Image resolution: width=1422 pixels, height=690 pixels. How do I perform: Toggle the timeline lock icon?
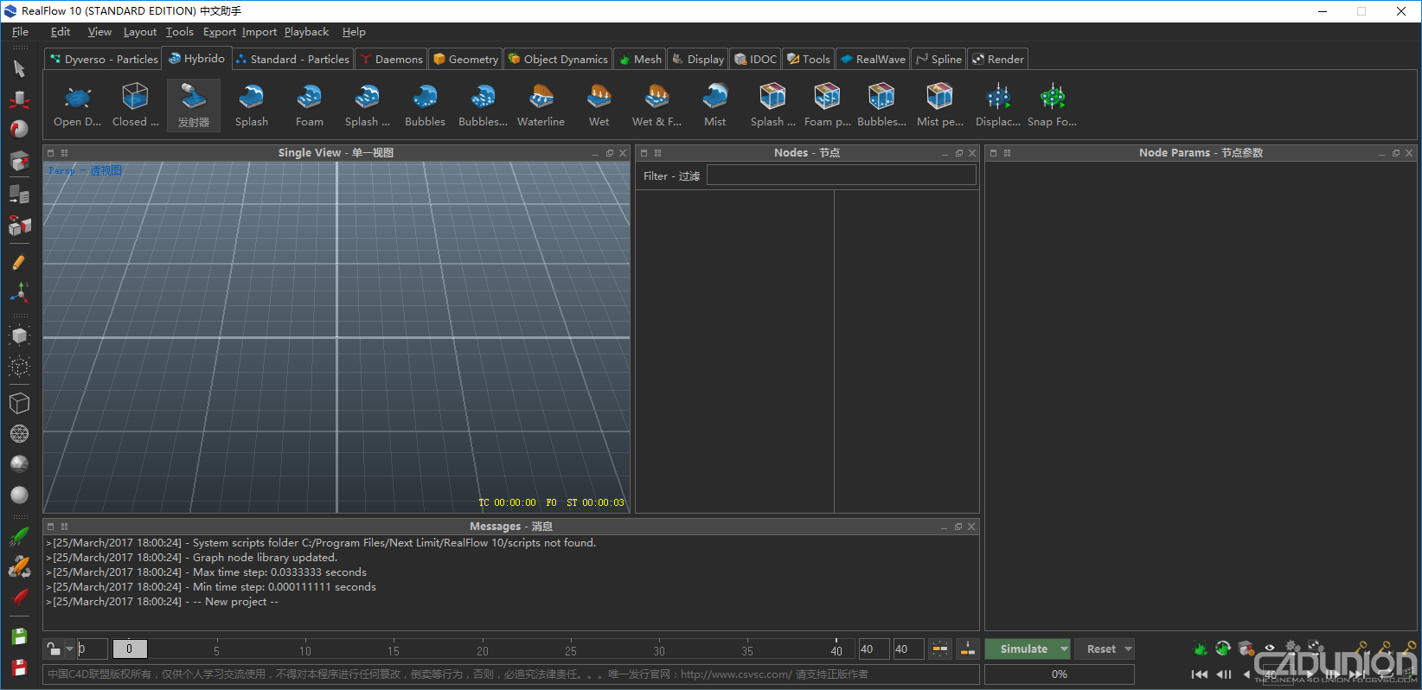tap(54, 648)
